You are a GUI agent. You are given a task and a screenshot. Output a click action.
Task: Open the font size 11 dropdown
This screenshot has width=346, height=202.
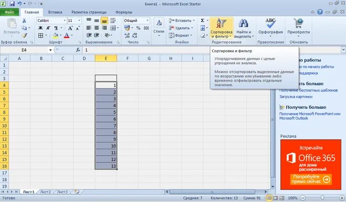coord(79,20)
